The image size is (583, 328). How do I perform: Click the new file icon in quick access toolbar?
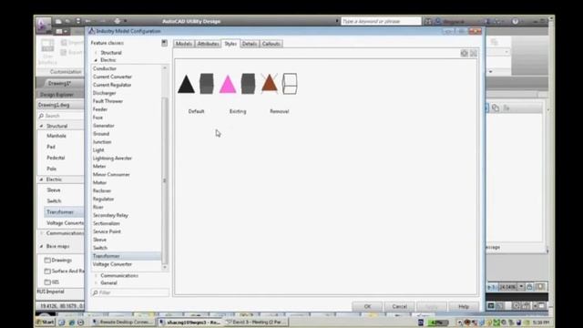click(58, 22)
